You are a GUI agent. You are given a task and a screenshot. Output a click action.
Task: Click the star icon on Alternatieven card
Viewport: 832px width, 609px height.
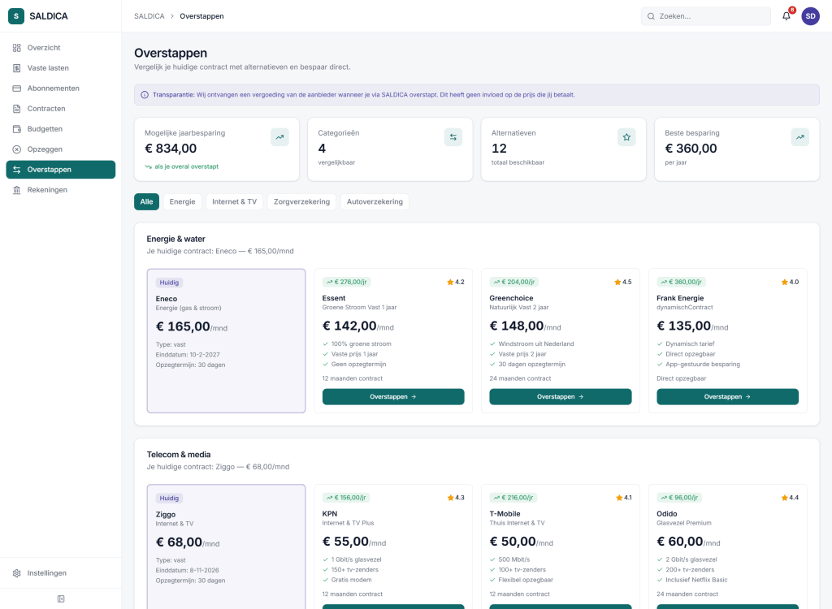626,137
